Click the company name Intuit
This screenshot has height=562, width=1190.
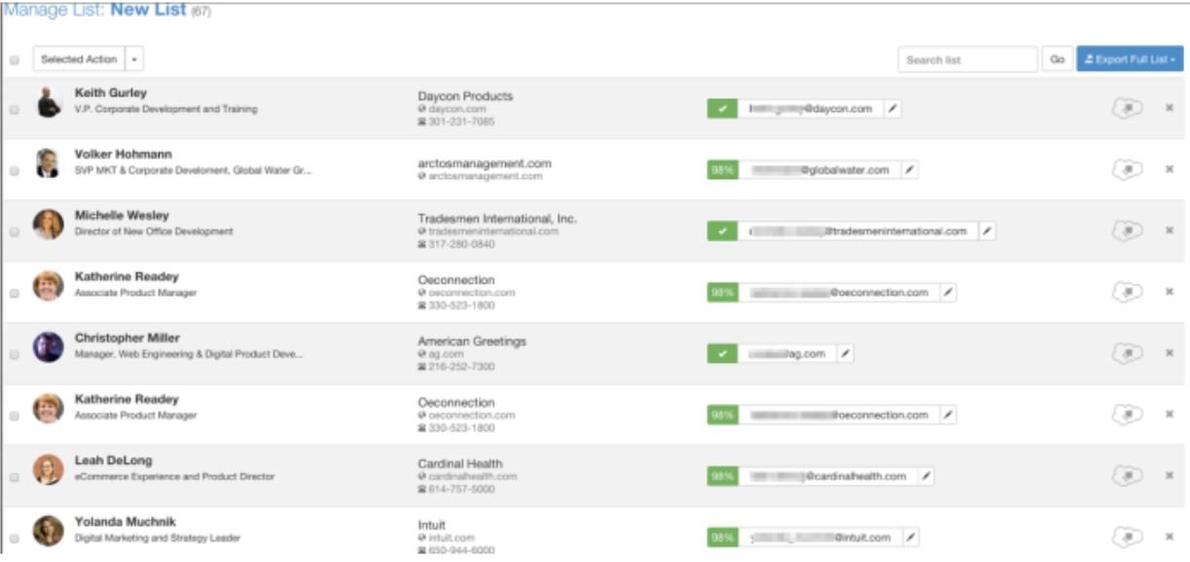431,525
